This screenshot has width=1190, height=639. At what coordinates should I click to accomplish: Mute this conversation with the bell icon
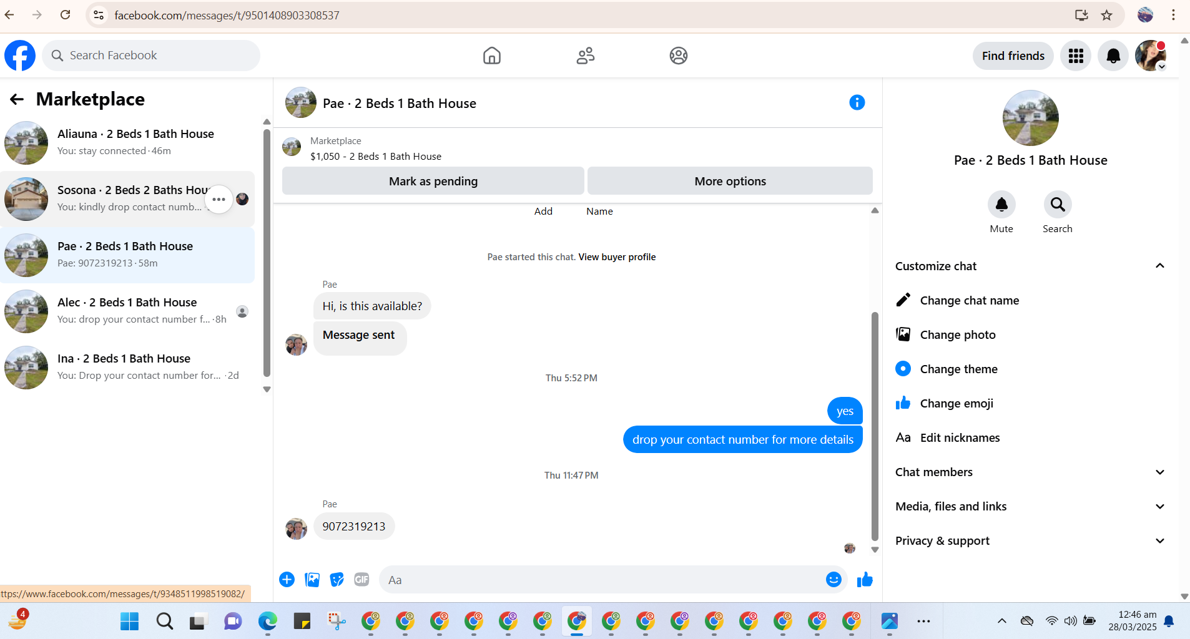point(1001,205)
